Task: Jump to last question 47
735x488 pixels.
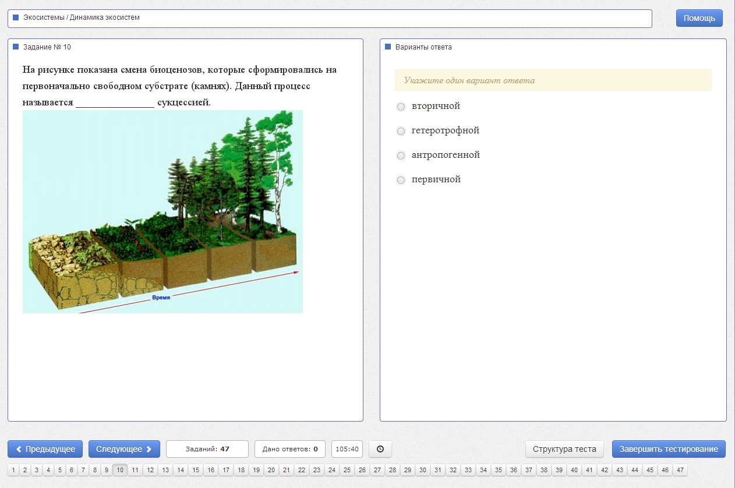Action: [x=680, y=470]
